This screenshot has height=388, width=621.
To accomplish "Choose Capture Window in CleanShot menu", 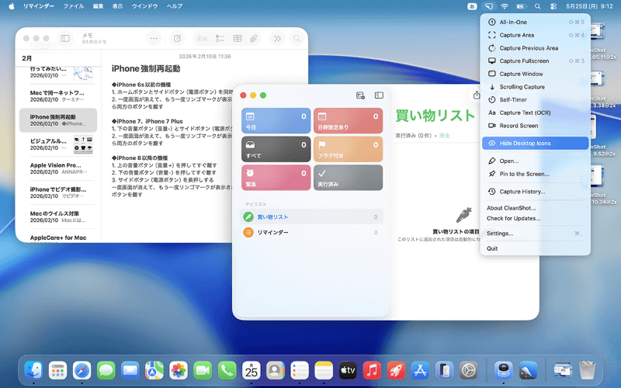I will (x=535, y=74).
